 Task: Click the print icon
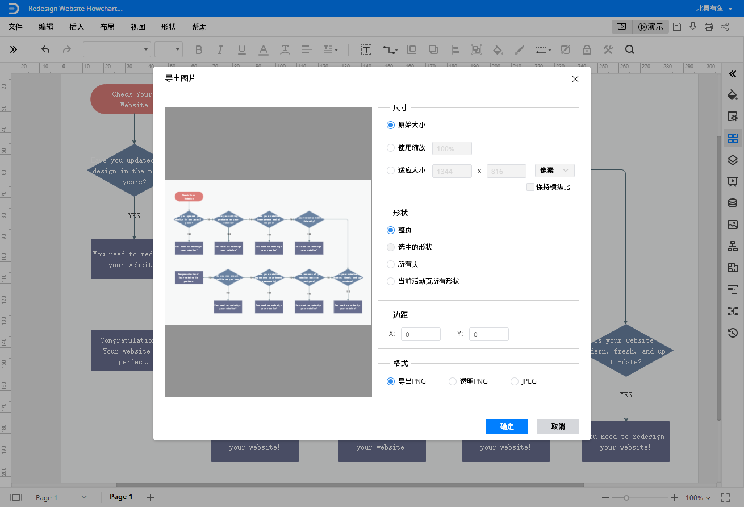(709, 27)
